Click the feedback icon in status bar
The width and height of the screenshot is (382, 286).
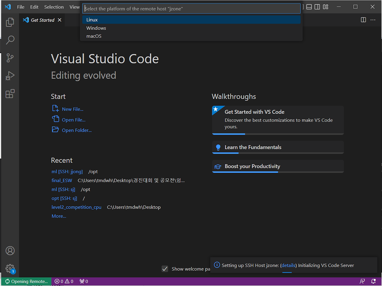coord(362,282)
